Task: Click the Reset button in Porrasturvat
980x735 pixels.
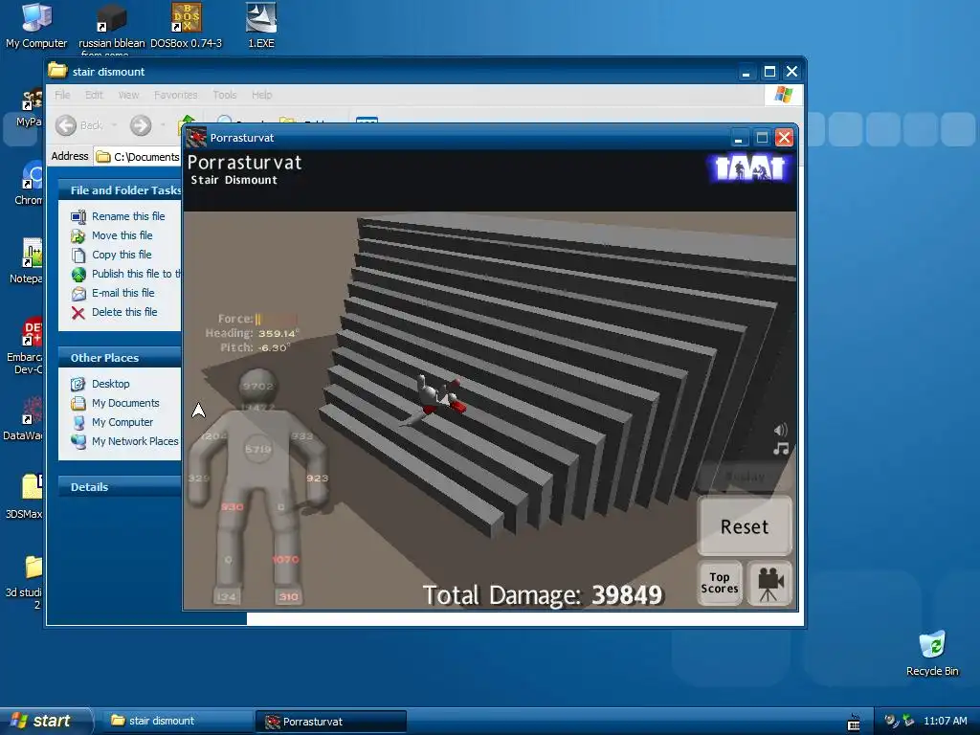Action: [745, 526]
